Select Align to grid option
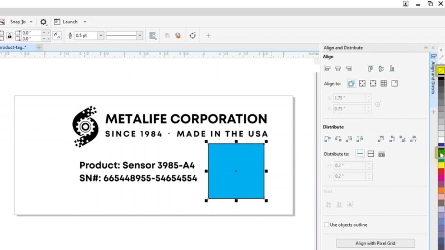This screenshot has width=445, height=250. click(384, 84)
